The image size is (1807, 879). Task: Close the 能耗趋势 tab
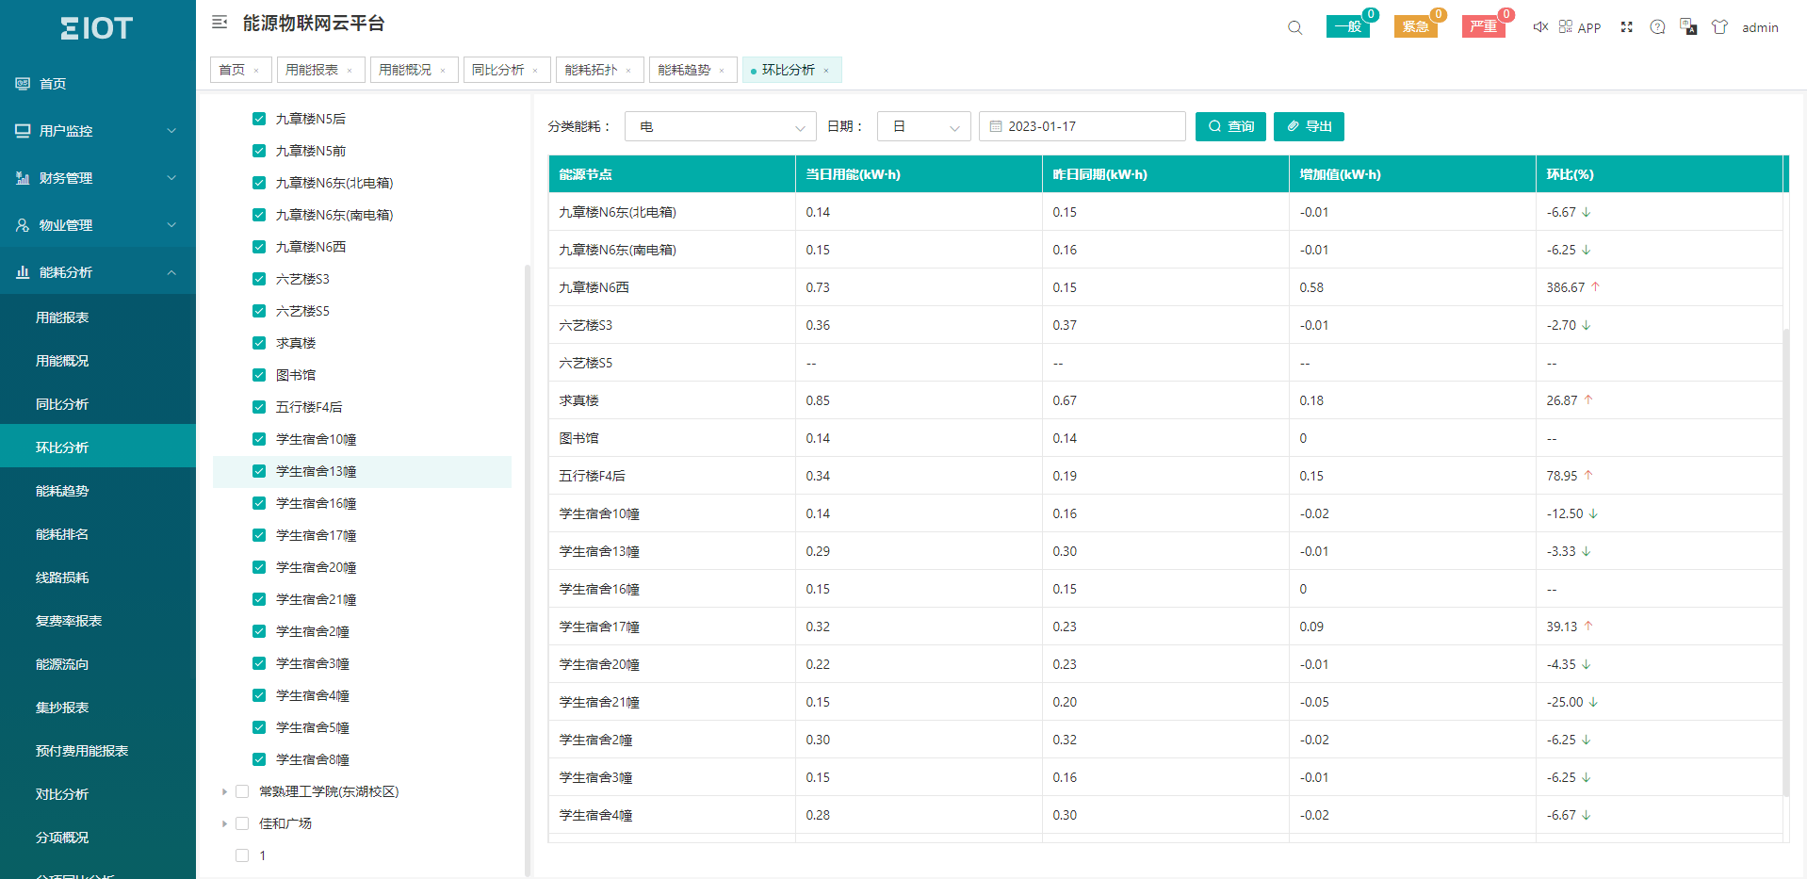pos(722,71)
